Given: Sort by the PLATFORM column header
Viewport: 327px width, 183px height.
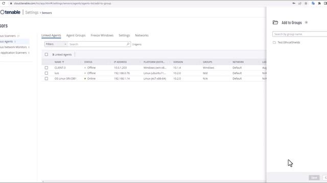Looking at the screenshot, I should (154, 62).
